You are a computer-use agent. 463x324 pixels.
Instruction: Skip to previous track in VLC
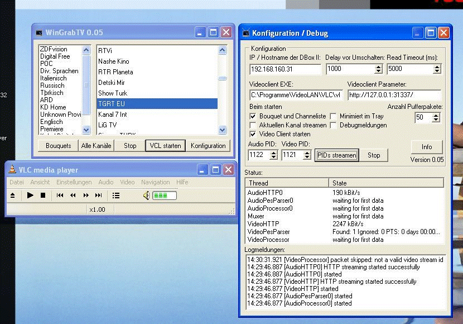60,196
